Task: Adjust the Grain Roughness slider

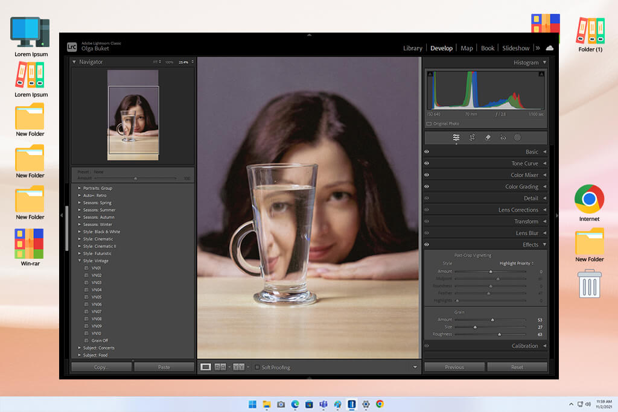Action: pos(499,334)
